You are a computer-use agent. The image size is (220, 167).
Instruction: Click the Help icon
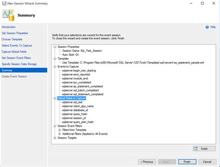pos(207,27)
